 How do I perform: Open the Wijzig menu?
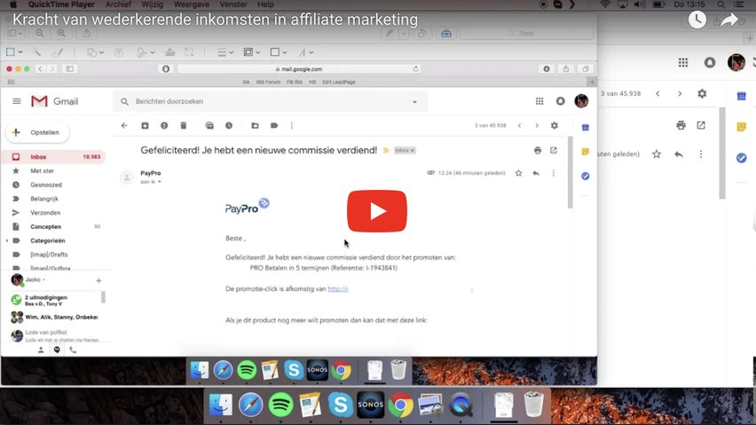coord(153,4)
